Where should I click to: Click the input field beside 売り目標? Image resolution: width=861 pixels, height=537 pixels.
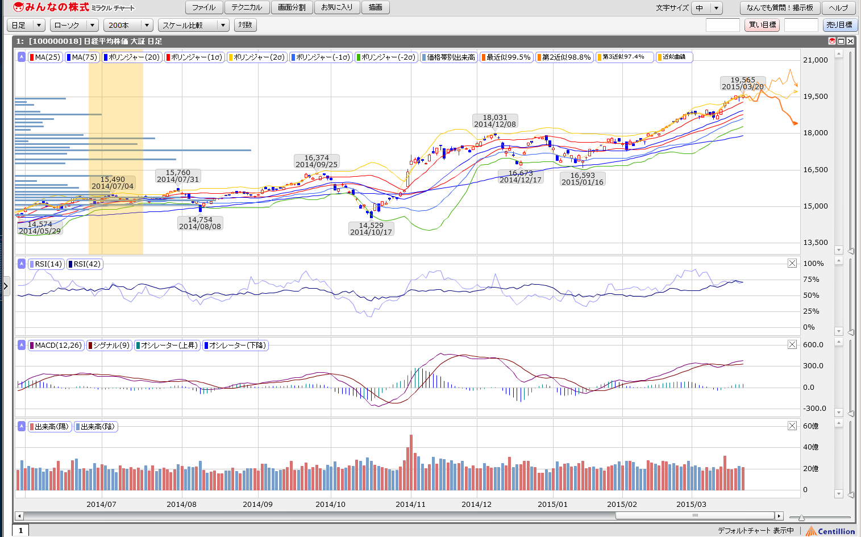[x=801, y=25]
